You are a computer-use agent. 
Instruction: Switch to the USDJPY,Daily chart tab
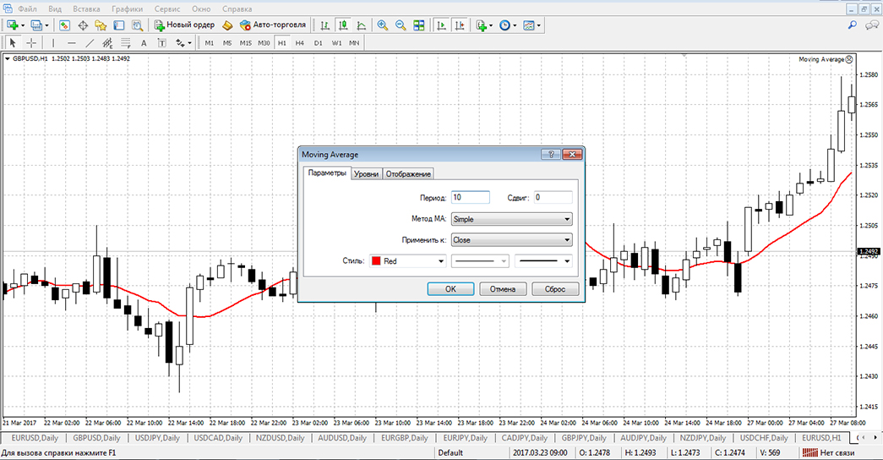156,438
